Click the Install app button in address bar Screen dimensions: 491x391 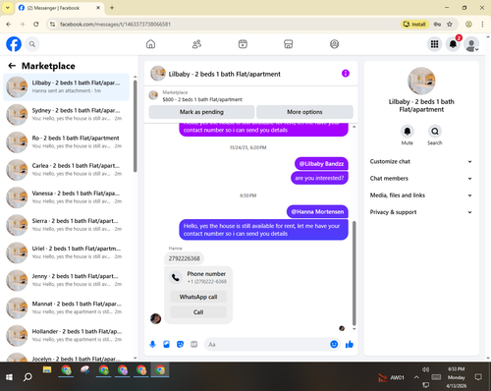click(x=414, y=24)
